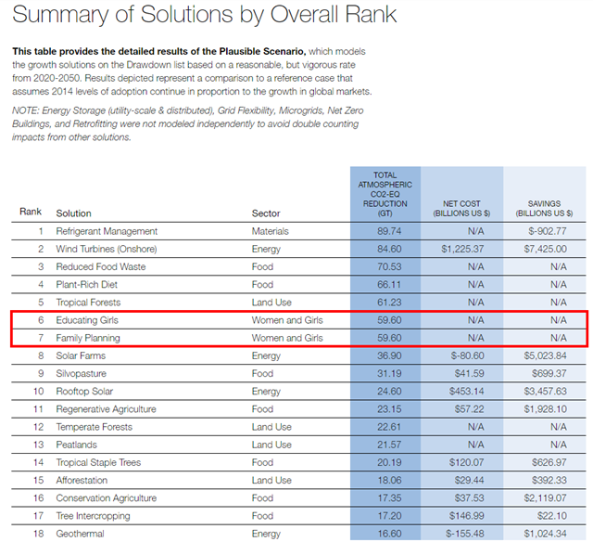Click the 'Net Cost (Billions US $)' header

(461, 209)
